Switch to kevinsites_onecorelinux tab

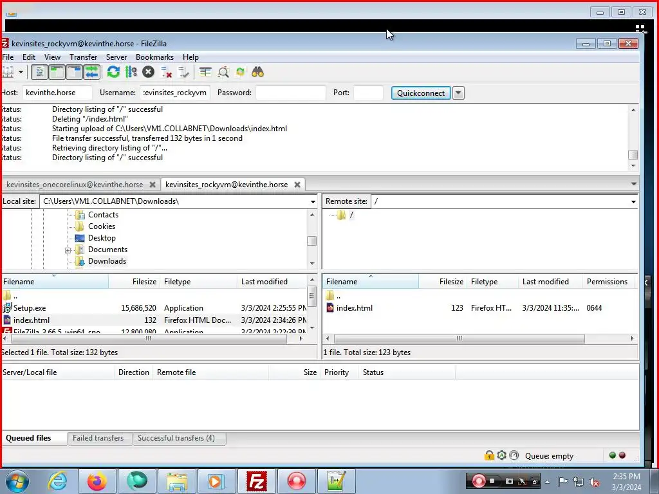tap(75, 185)
